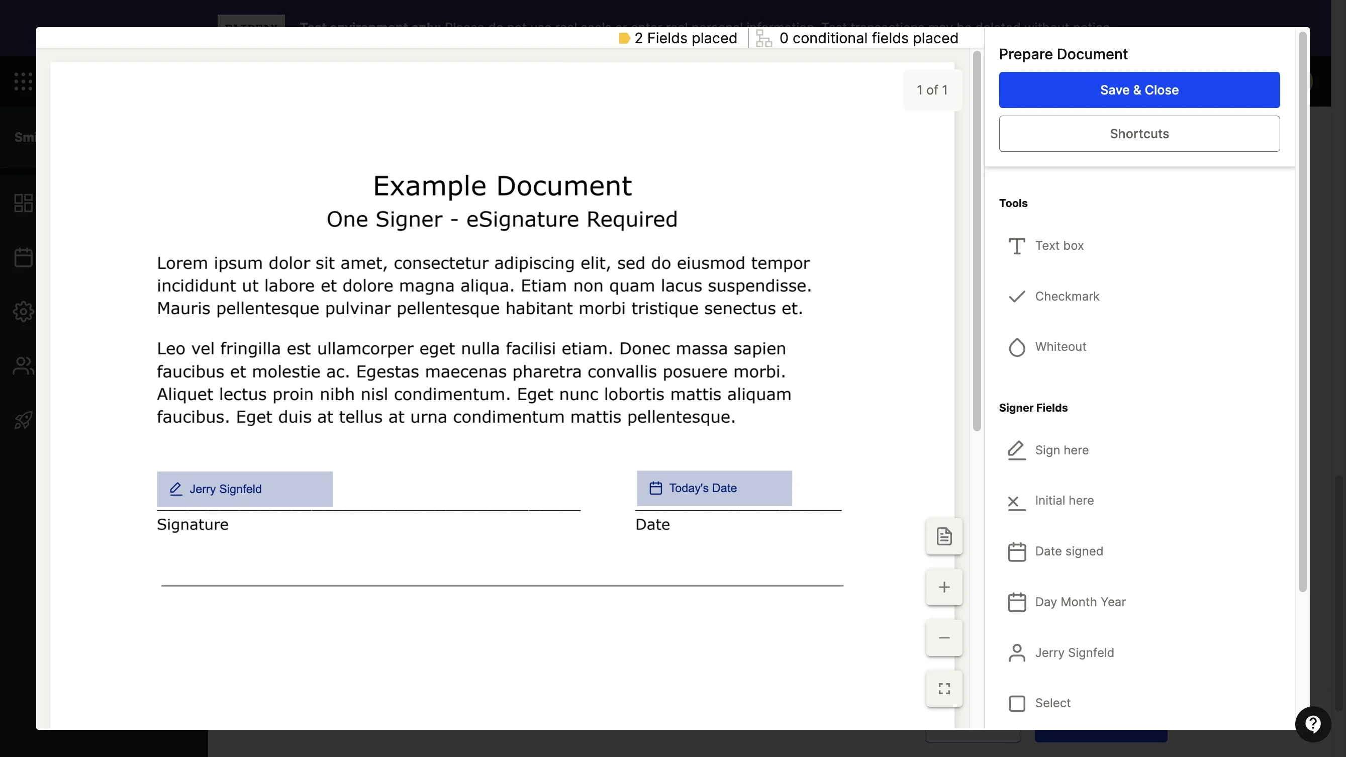Screen dimensions: 1346x757
Task: Zoom in with the plus button
Action: pos(944,587)
